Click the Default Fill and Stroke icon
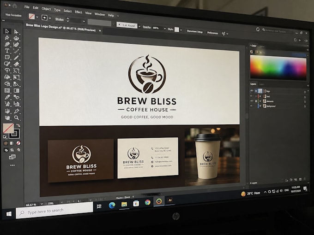 pos(5,137)
